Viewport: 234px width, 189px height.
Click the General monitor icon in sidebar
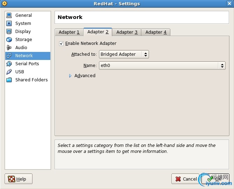(x=9, y=15)
